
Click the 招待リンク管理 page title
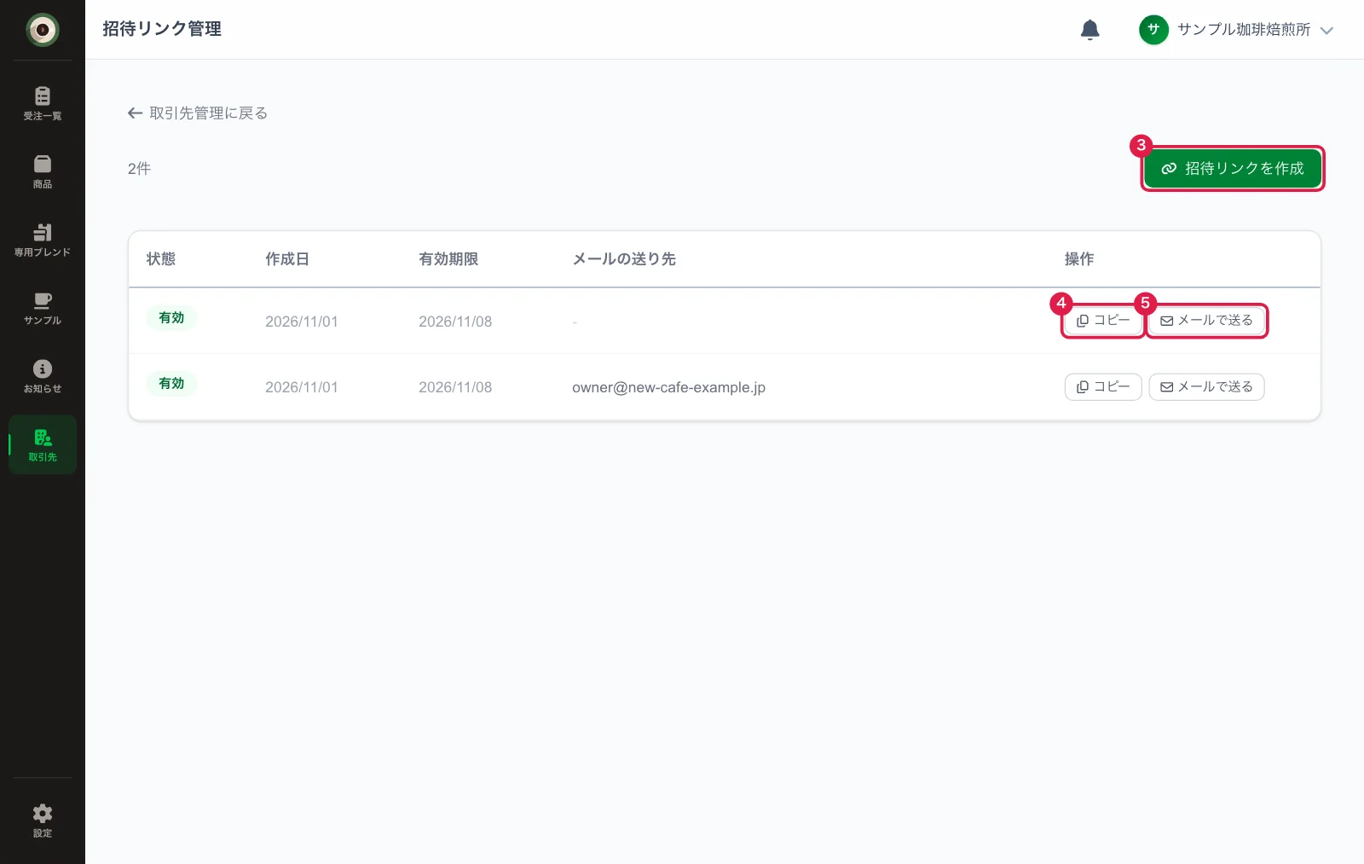(x=162, y=29)
